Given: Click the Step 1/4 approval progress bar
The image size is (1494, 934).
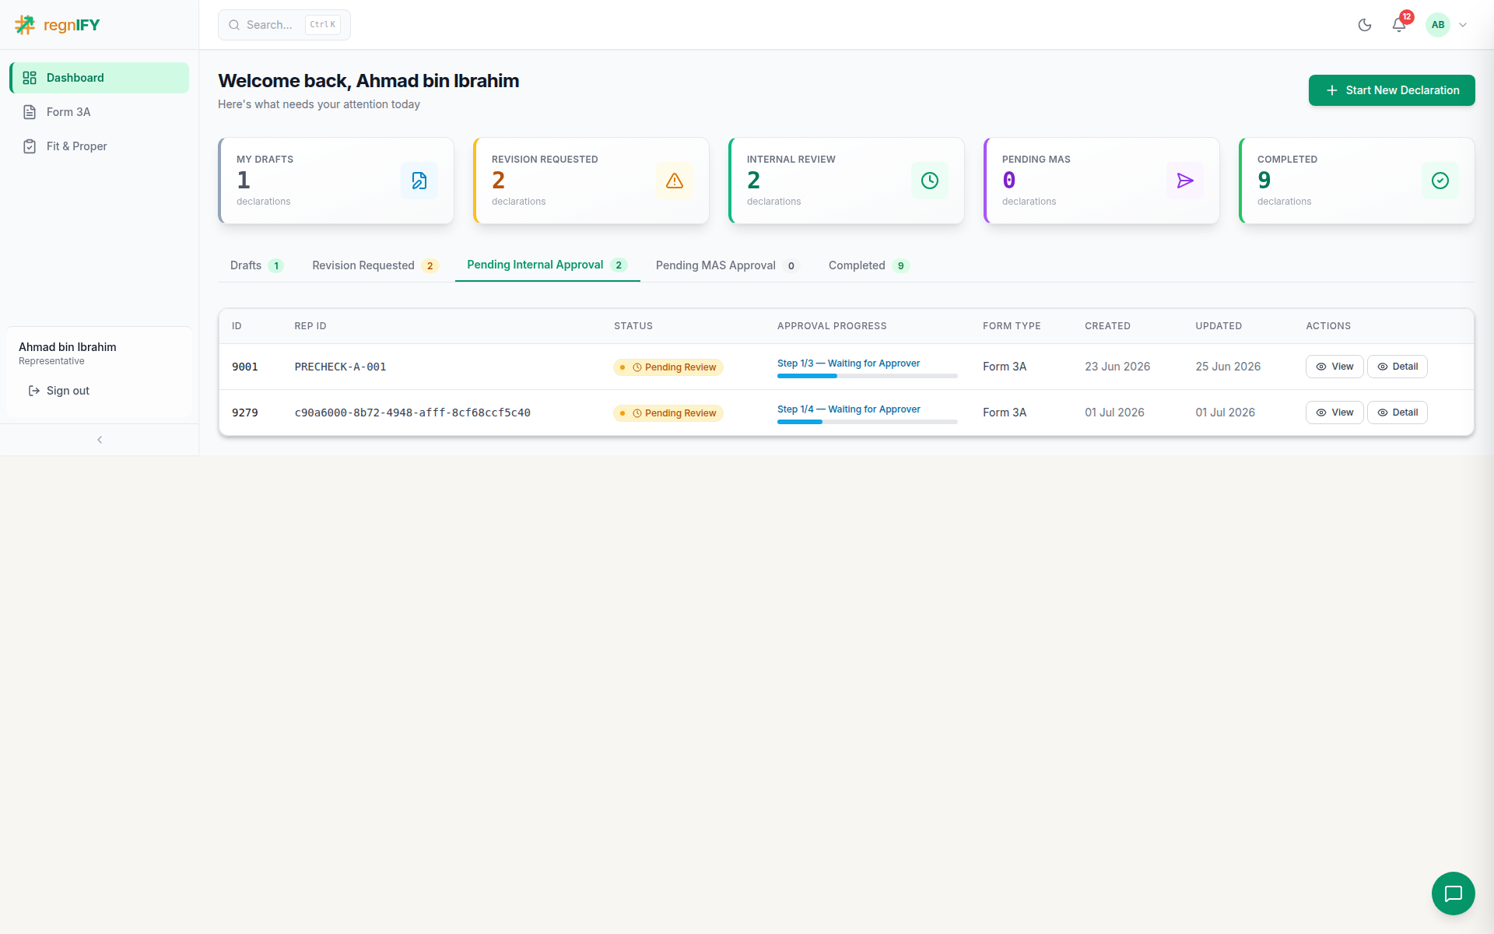Looking at the screenshot, I should (x=868, y=422).
